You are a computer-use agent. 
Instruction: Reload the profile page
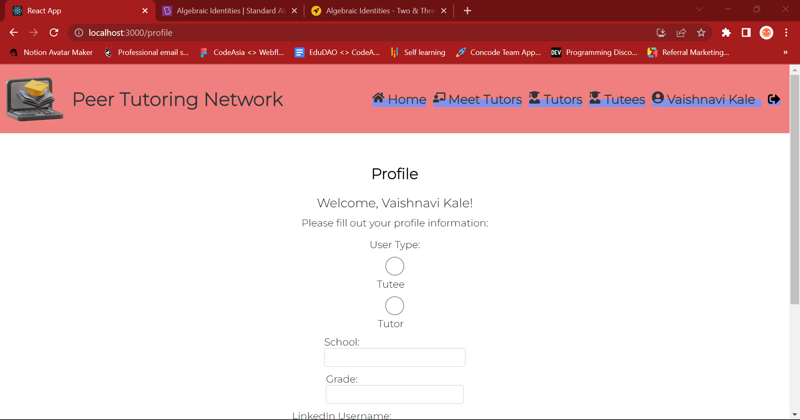coord(54,32)
